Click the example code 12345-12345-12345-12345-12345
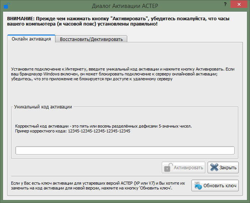The height and width of the screenshot is (203, 250). [x=99, y=131]
